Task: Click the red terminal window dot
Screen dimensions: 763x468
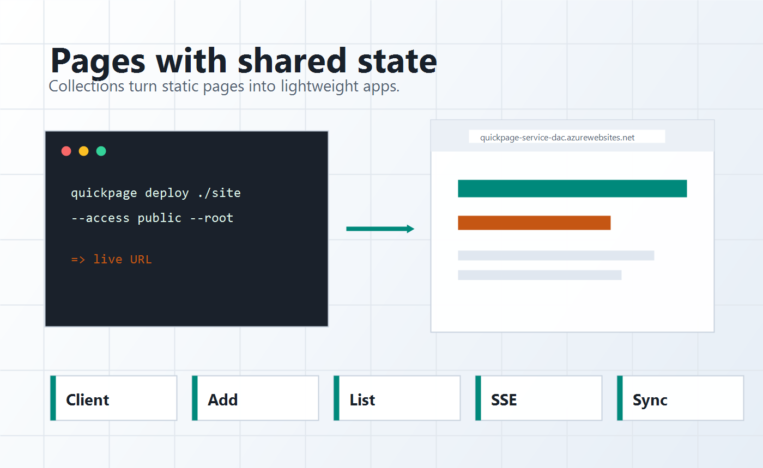Action: click(x=66, y=151)
